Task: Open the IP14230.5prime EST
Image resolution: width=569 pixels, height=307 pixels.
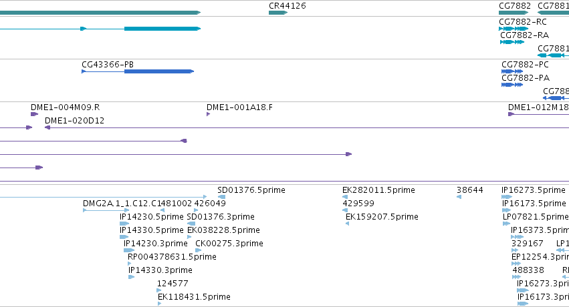Action: (124, 224)
